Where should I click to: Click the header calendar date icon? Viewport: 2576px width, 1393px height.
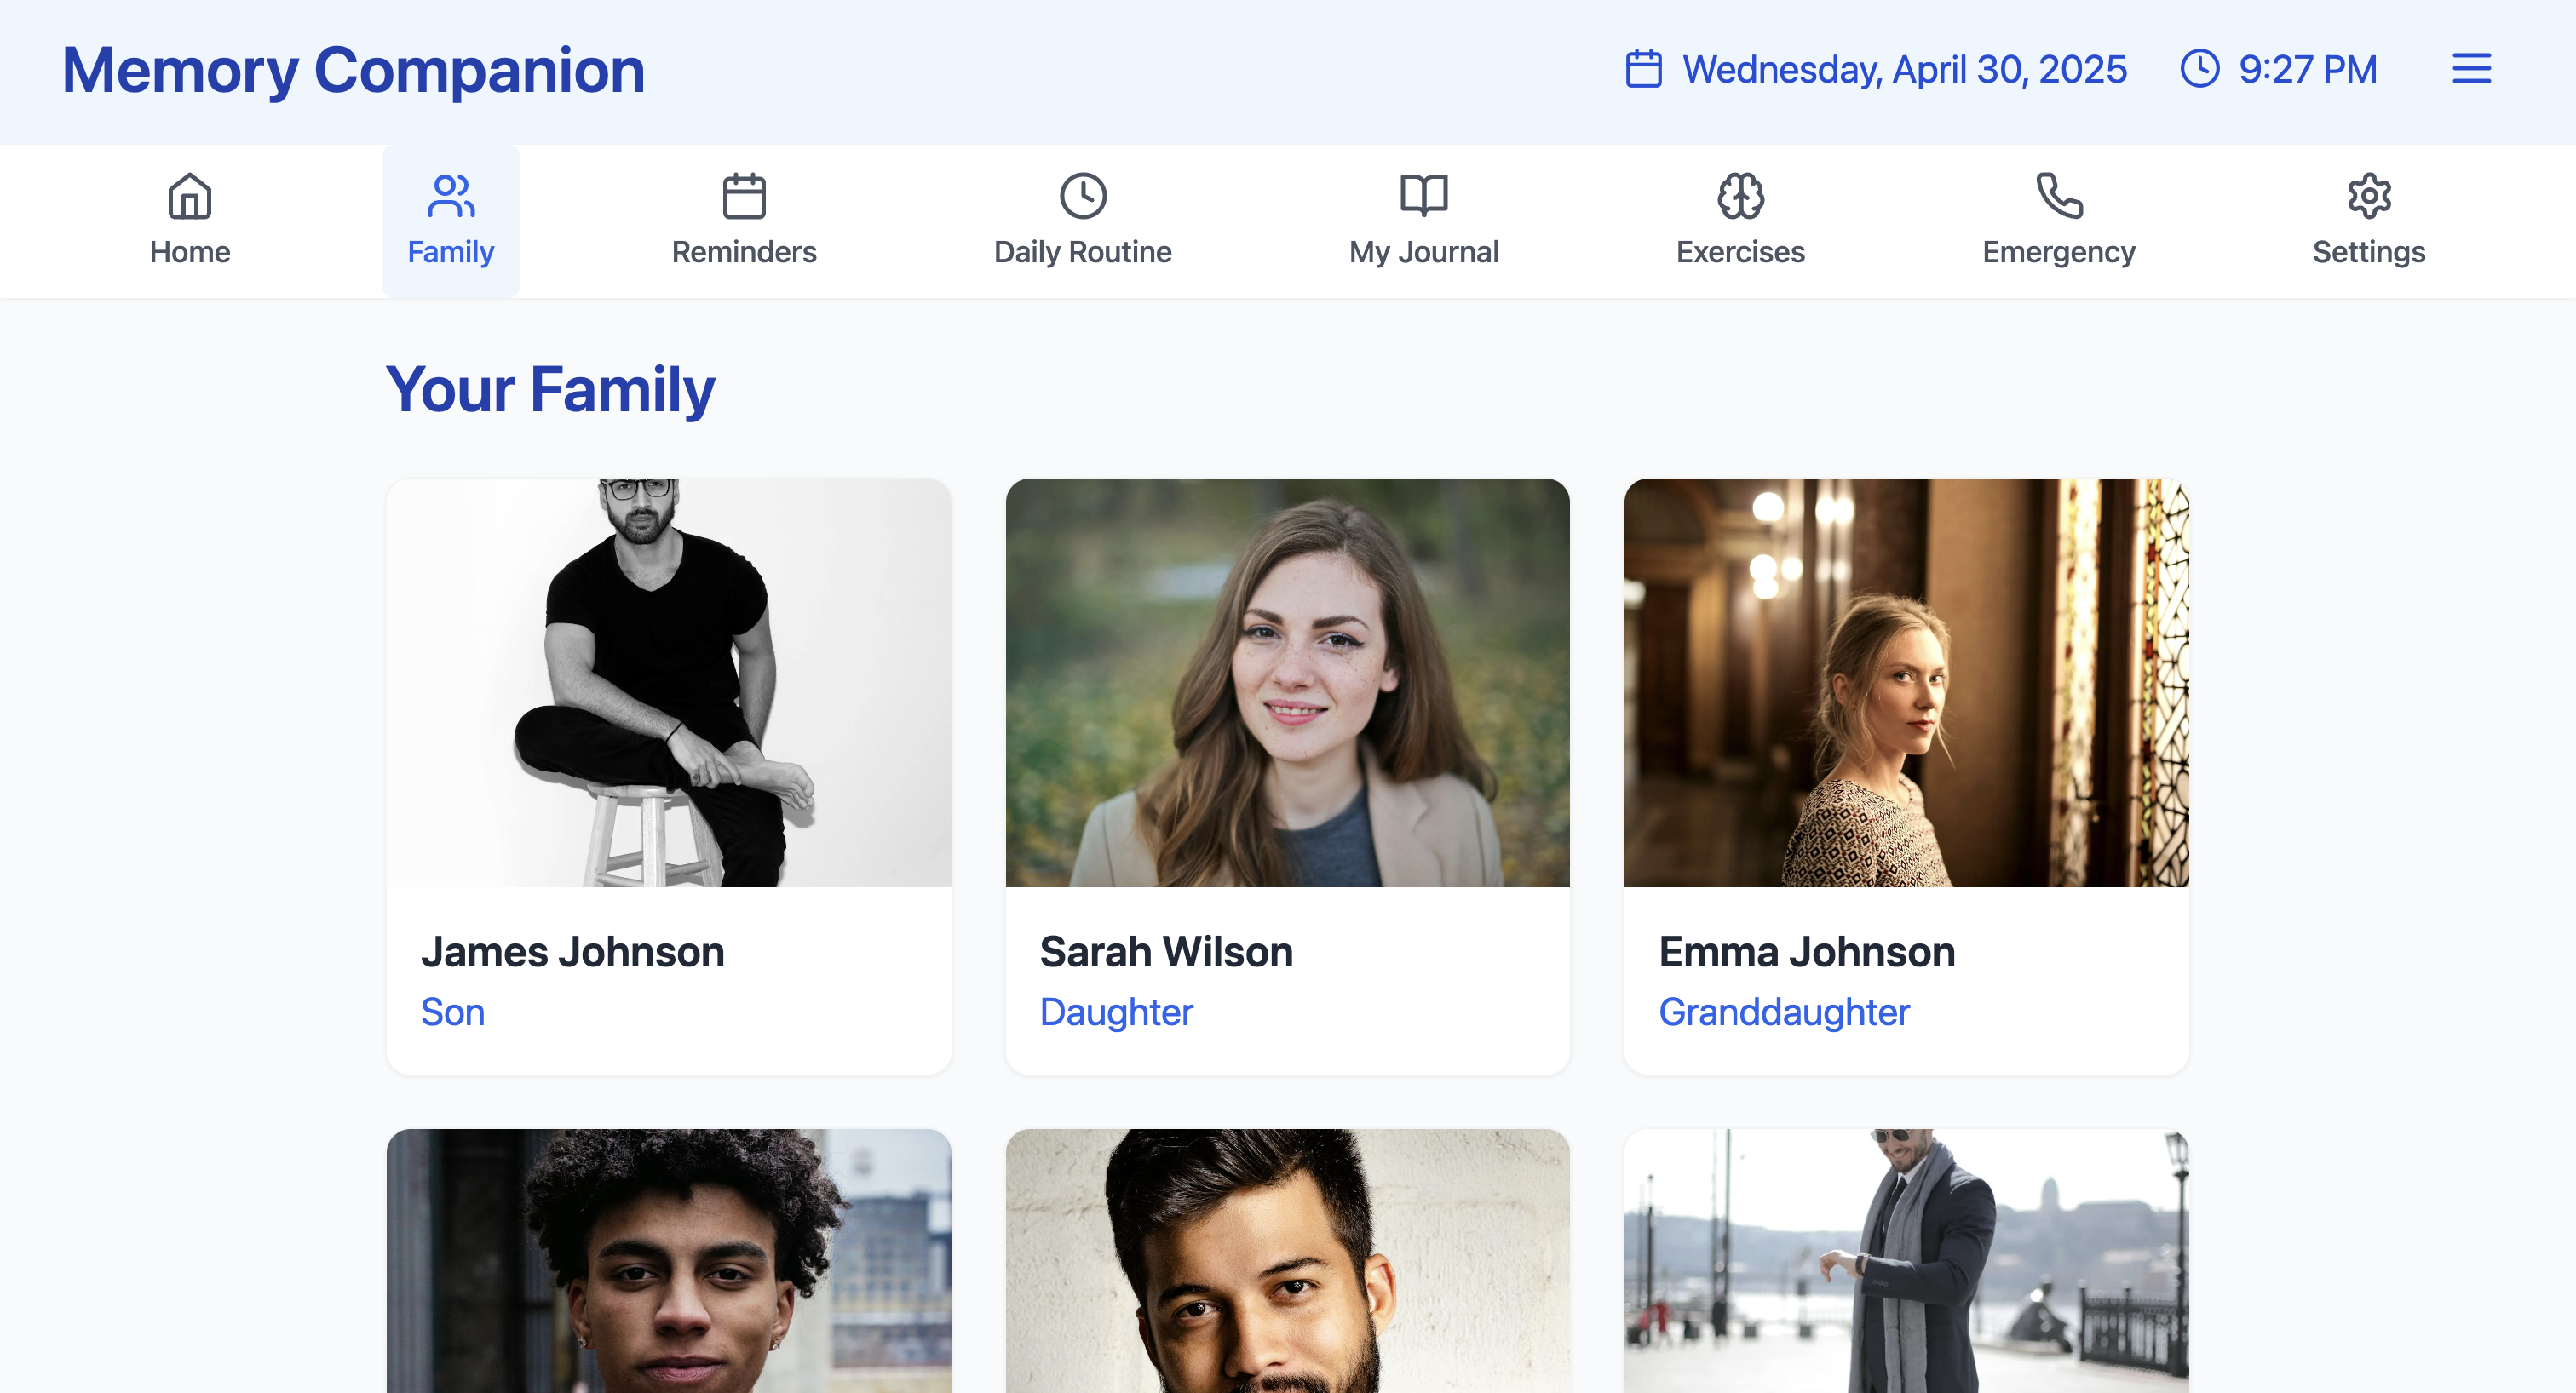pyautogui.click(x=1643, y=69)
